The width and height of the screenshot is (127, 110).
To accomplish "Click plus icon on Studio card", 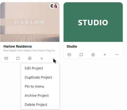I will tap(105, 55).
